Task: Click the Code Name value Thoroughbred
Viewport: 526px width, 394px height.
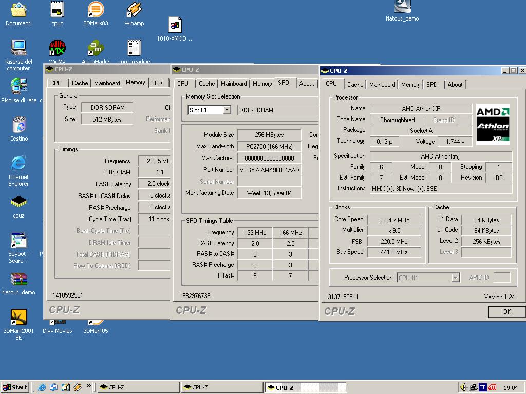Action: point(398,120)
